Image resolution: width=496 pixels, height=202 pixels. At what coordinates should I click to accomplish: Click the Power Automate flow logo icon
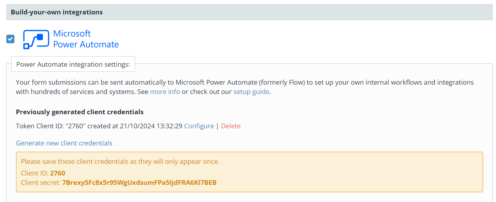tap(36, 39)
